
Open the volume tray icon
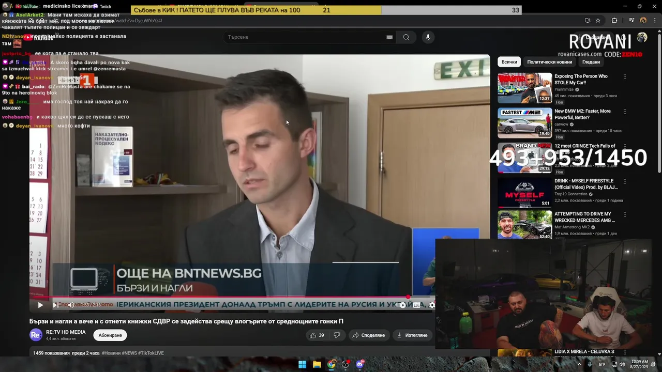tap(622, 364)
